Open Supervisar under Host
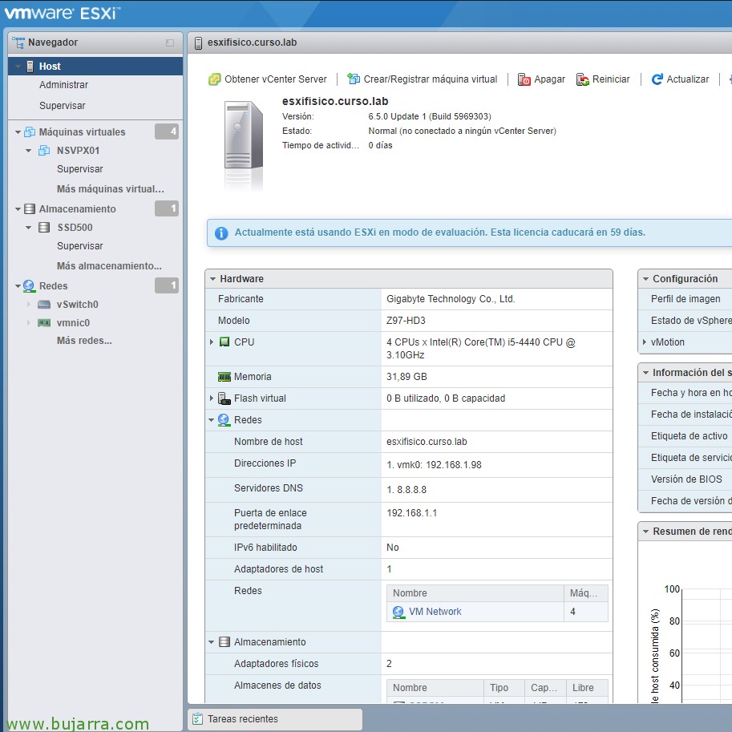Image resolution: width=732 pixels, height=732 pixels. click(x=62, y=106)
